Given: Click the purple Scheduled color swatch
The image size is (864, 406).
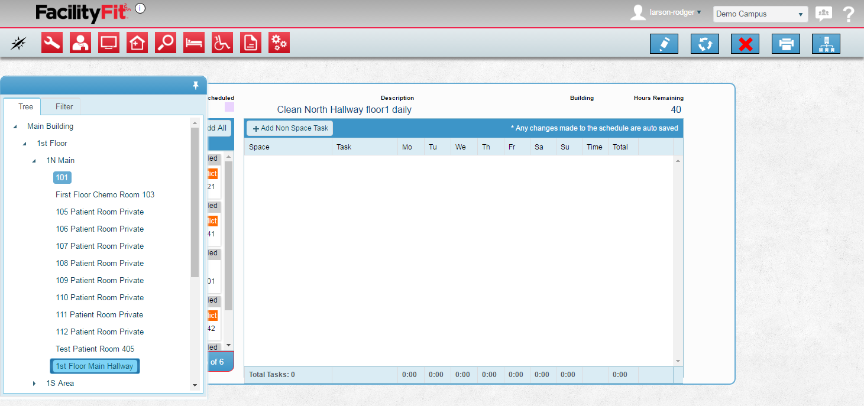Looking at the screenshot, I should (x=229, y=108).
